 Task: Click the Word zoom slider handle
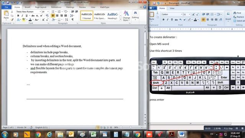131,127
